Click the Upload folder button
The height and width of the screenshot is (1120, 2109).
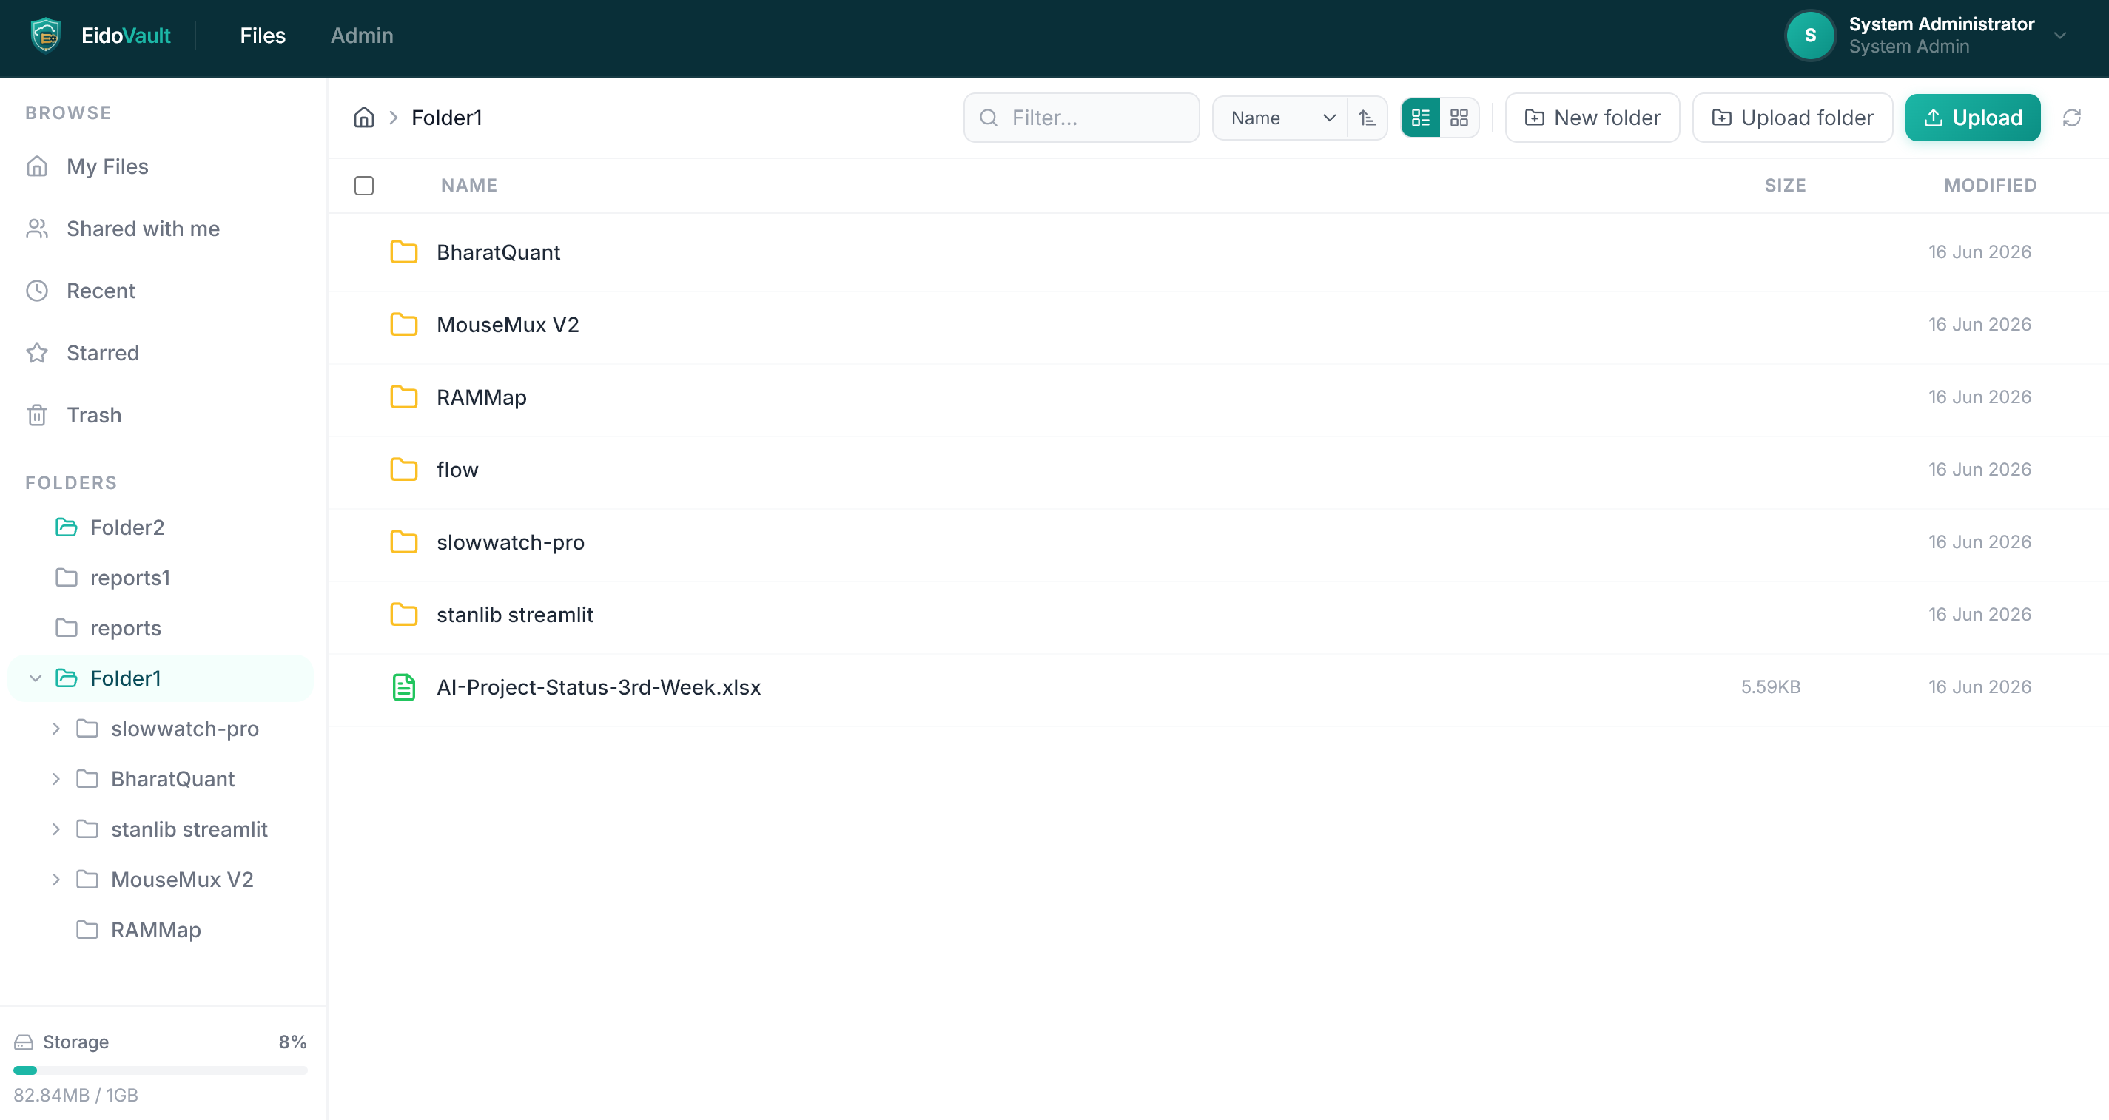coord(1792,118)
